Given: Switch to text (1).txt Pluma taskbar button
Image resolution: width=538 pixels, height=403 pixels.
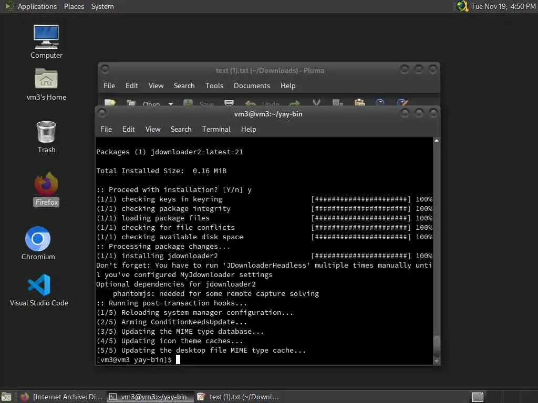Looking at the screenshot, I should 239,397.
